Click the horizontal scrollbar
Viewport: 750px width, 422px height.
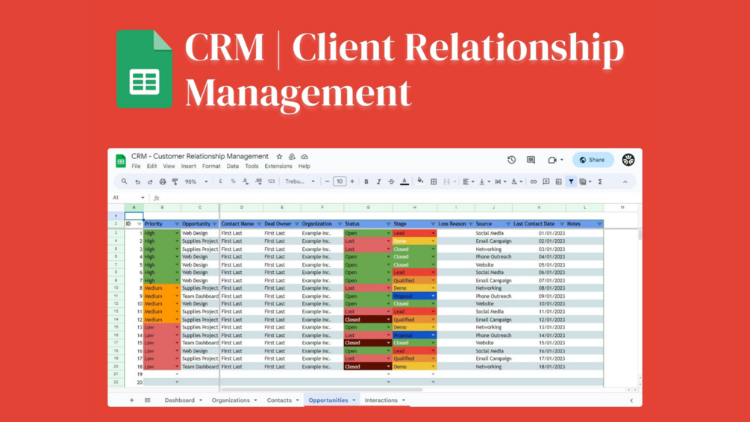(x=322, y=389)
